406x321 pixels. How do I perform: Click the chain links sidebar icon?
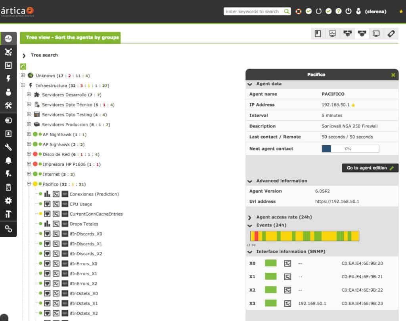coord(8,229)
